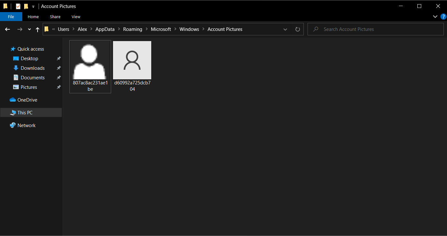Click the Documents page icon
Viewport: 447px width, 236px height.
click(16, 77)
